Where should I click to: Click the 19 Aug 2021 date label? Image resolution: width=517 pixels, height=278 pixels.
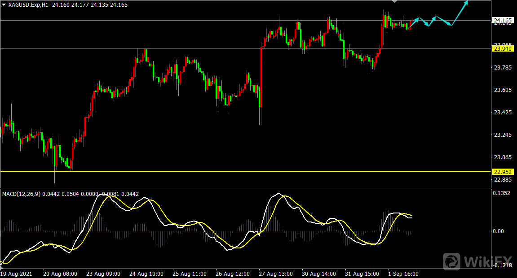coord(16,273)
